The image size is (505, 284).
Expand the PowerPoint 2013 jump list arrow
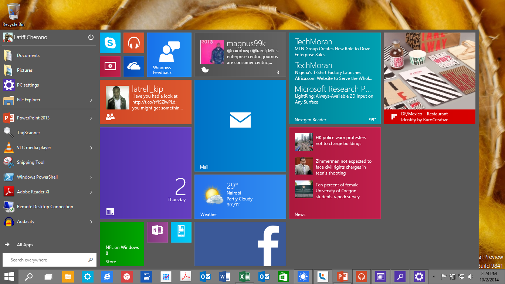coord(91,118)
